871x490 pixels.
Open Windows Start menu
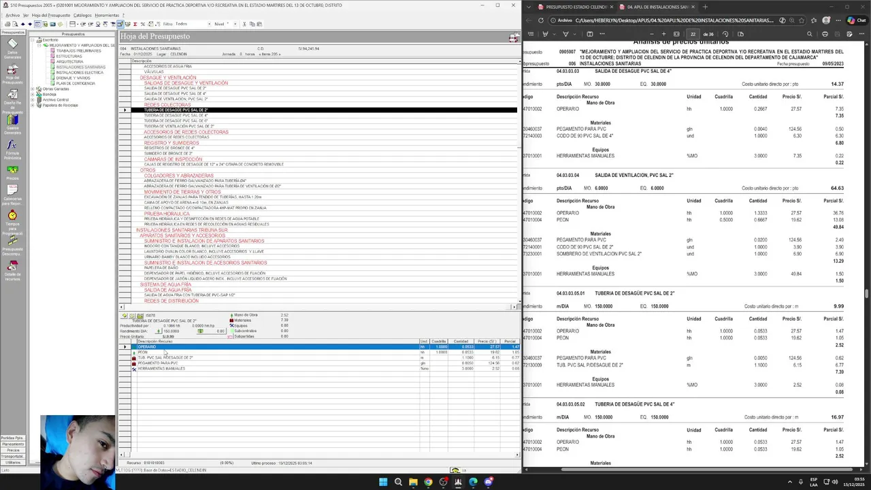[x=383, y=482]
